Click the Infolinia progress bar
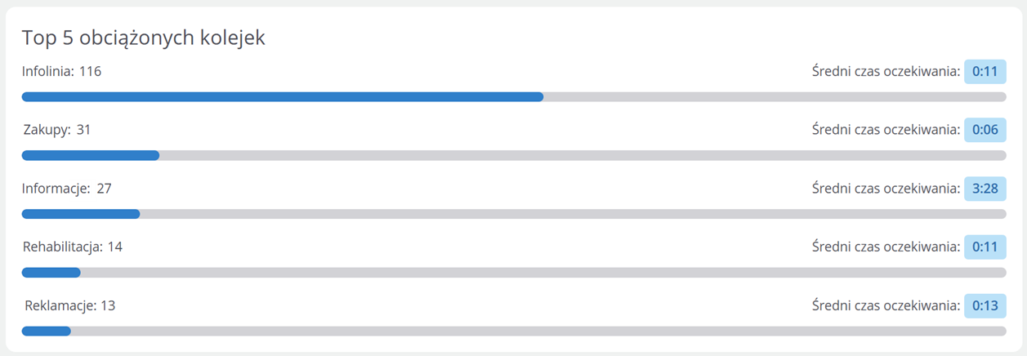The height and width of the screenshot is (356, 1027). coord(513,97)
